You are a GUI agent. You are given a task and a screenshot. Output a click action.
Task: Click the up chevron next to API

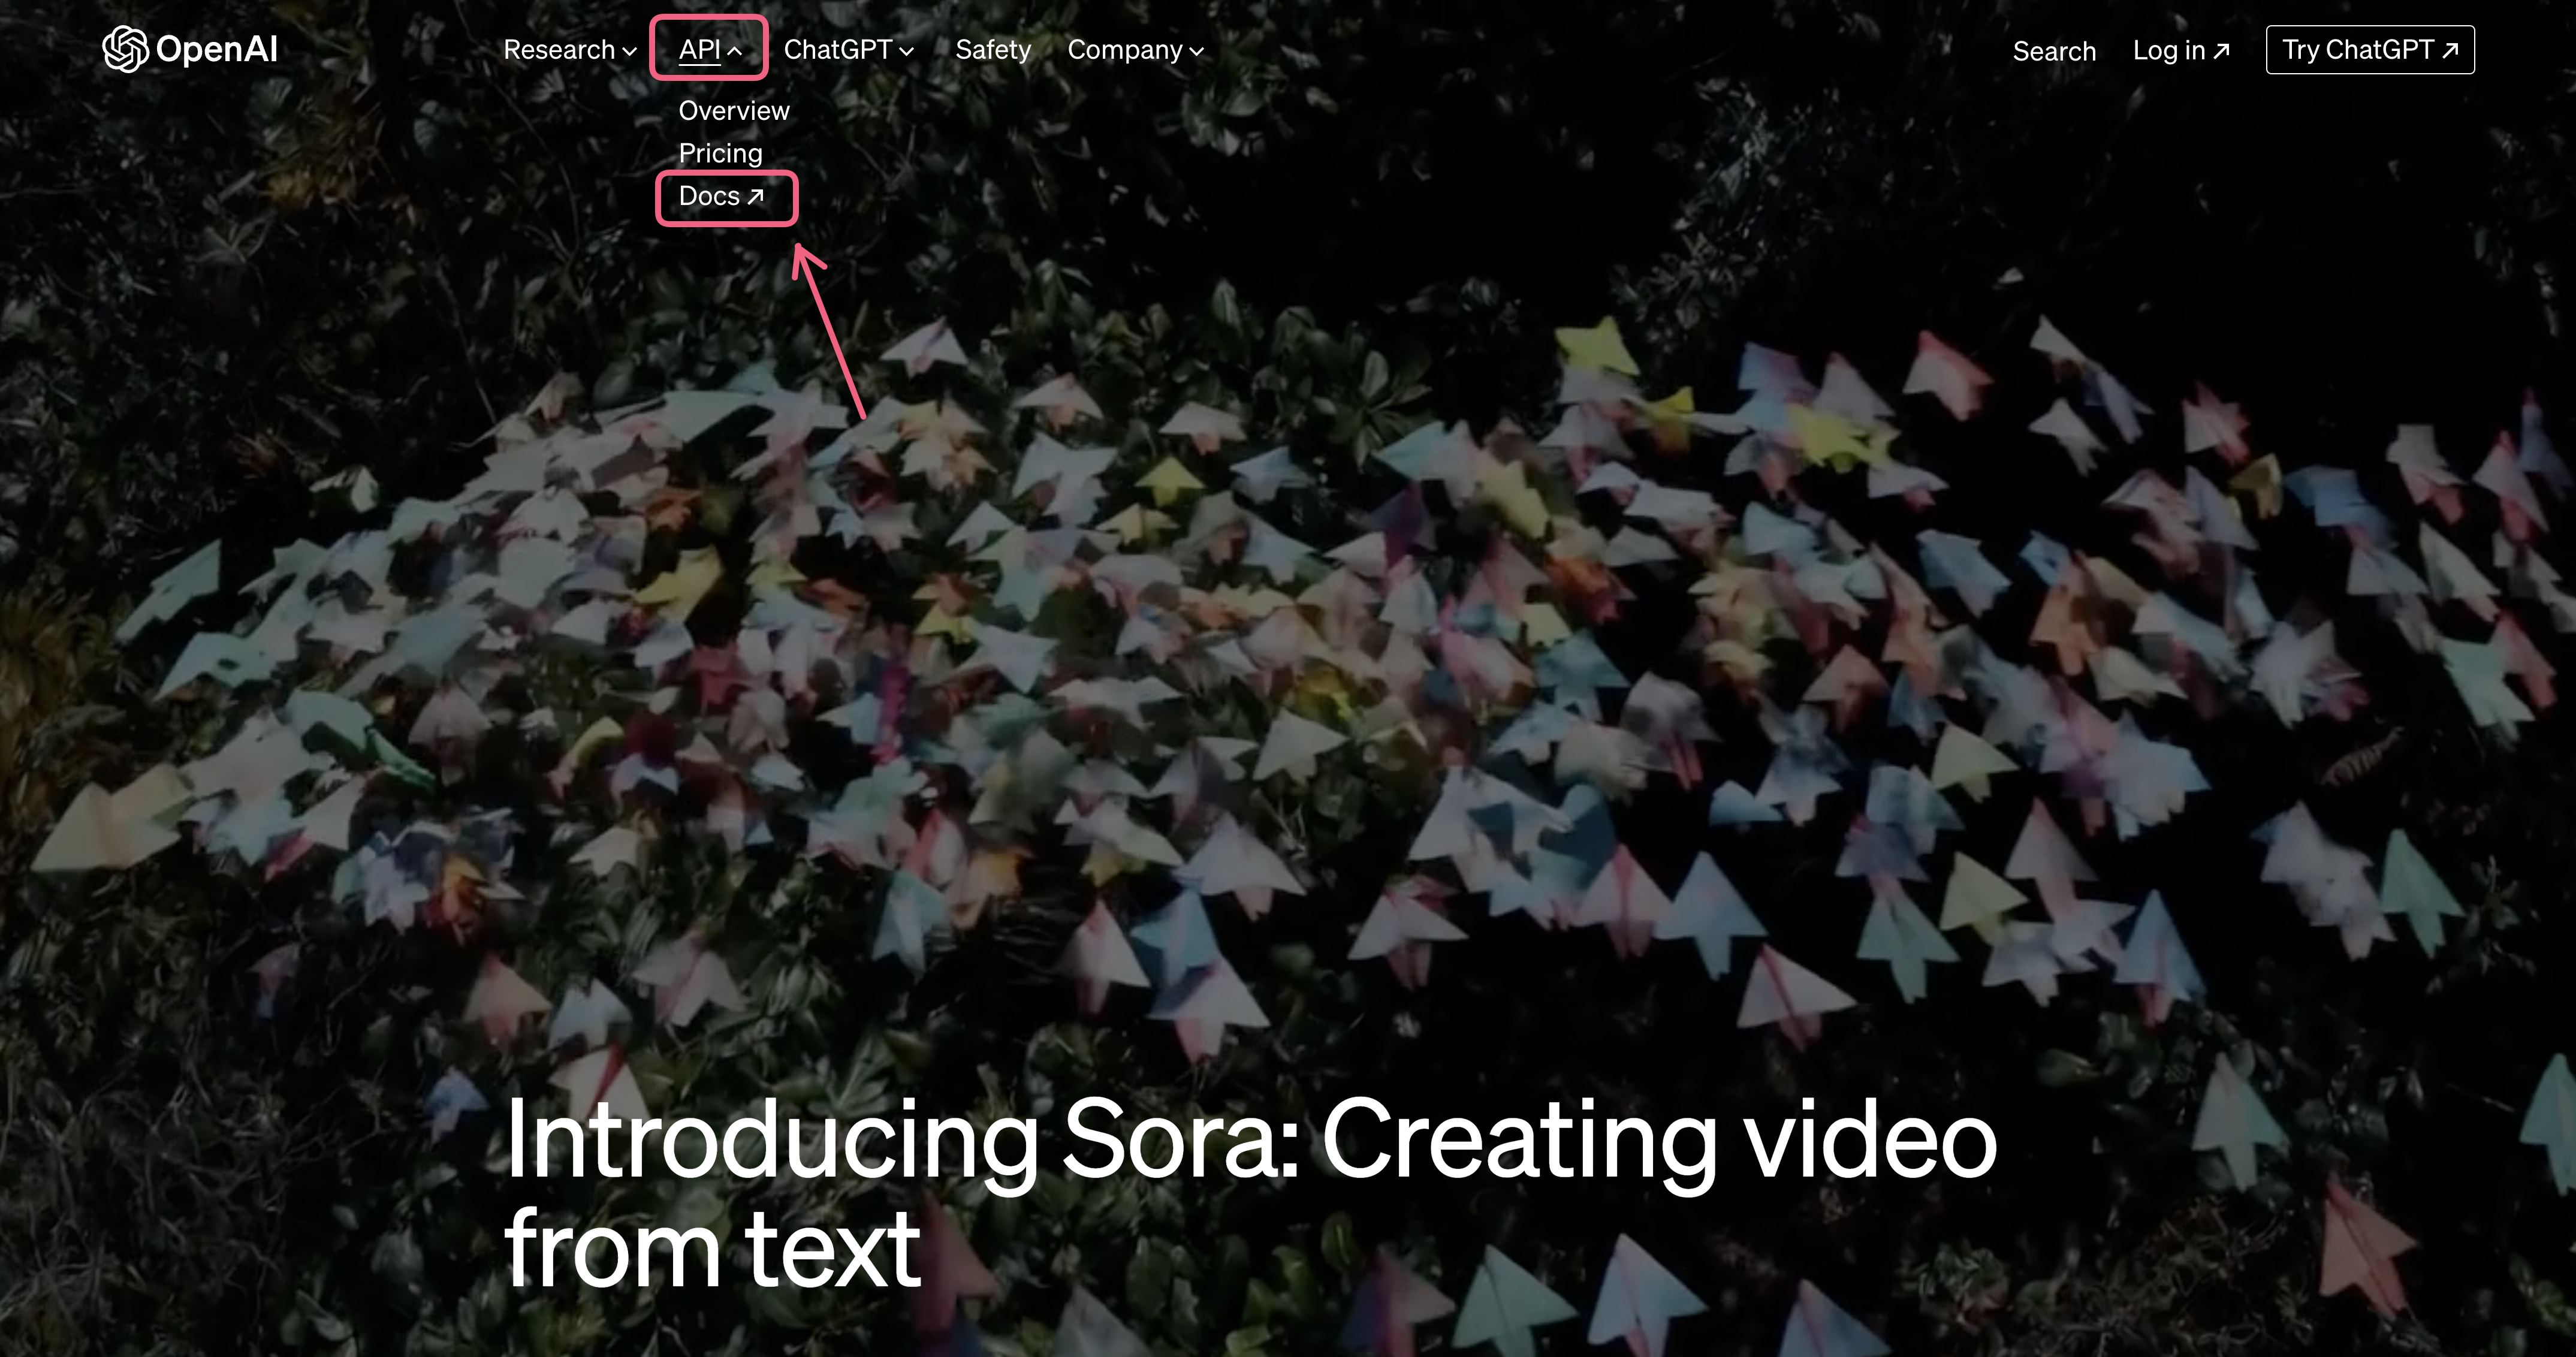(735, 51)
